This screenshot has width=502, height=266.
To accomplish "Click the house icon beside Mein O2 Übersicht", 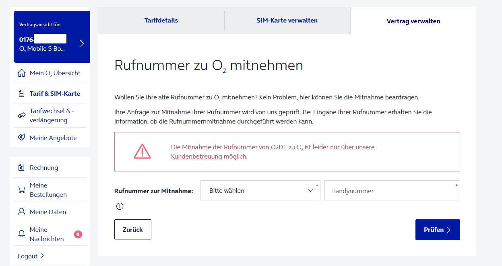I will [x=22, y=73].
